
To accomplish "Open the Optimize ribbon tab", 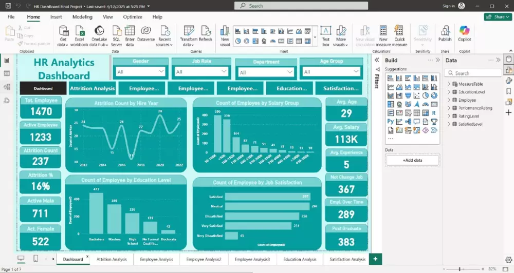I will (133, 17).
